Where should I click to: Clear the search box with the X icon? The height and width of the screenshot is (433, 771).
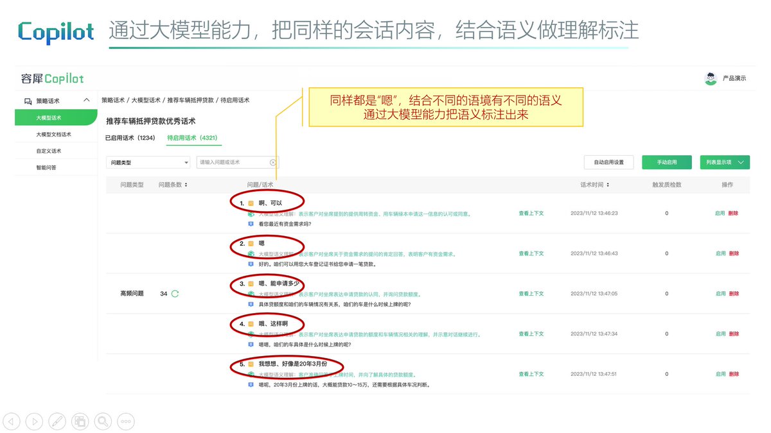tap(273, 163)
